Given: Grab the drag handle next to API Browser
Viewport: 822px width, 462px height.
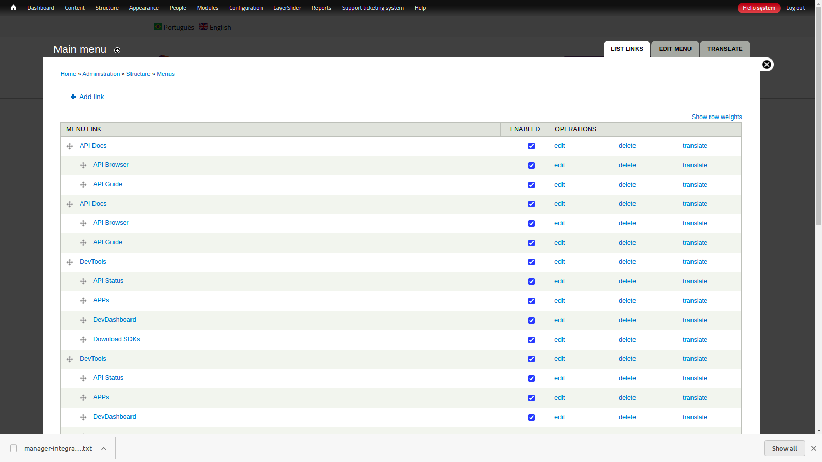Looking at the screenshot, I should click(x=83, y=165).
